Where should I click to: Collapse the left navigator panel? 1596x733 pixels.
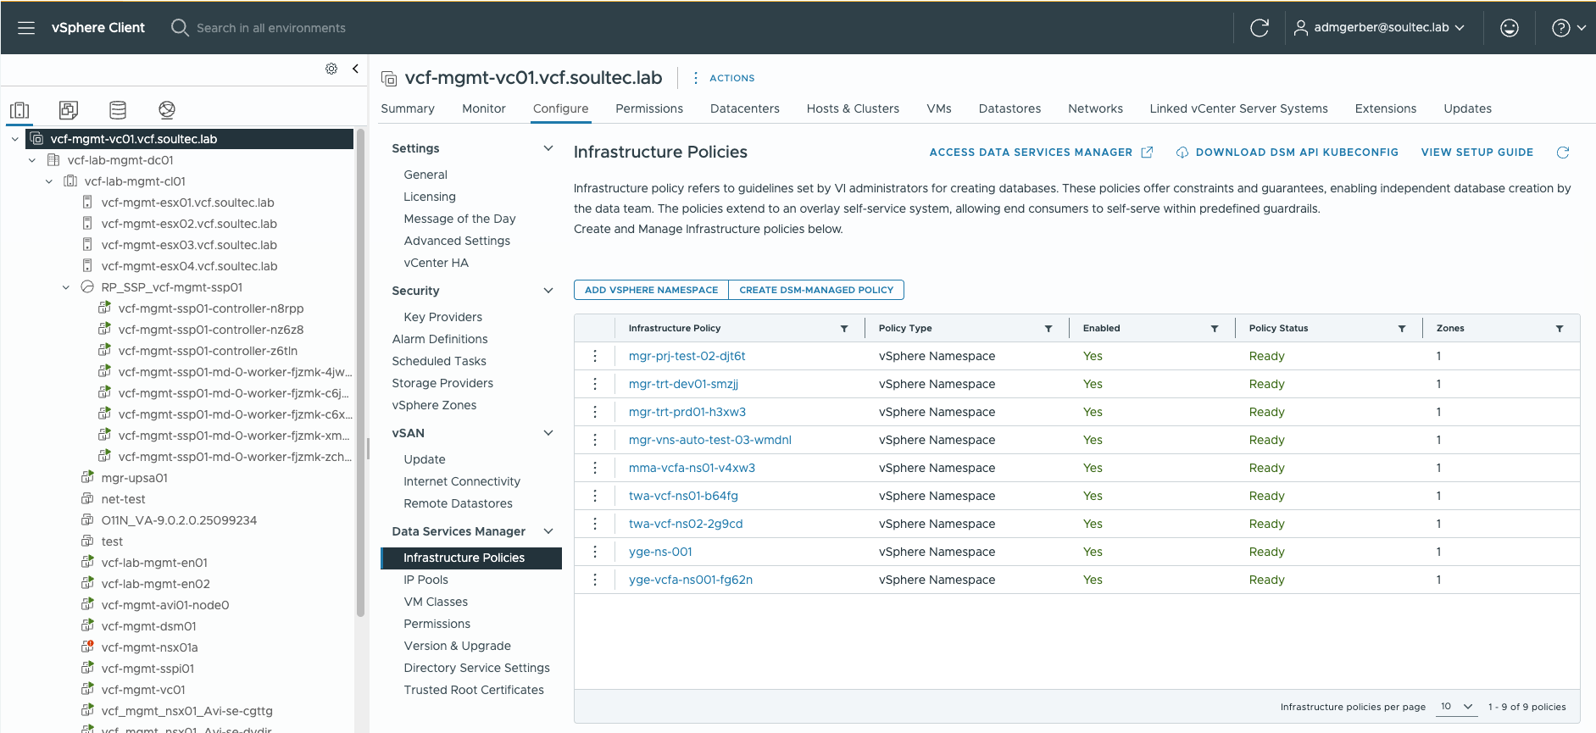coord(355,69)
